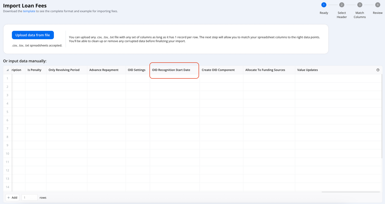Click the help question mark icon
Viewport: 385px width, 204px height.
[378, 70]
